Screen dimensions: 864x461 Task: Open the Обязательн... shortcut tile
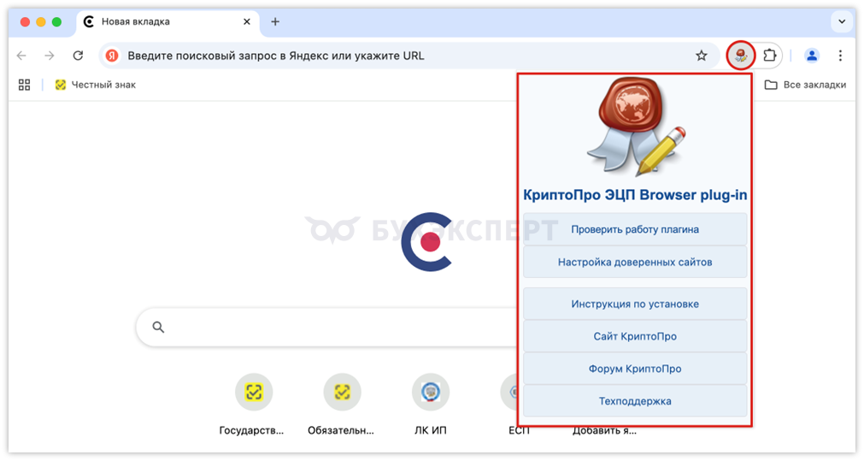pyautogui.click(x=342, y=405)
